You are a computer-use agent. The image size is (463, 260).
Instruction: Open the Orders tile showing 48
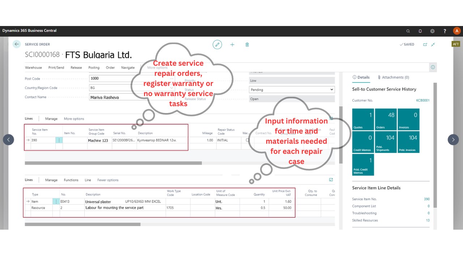tap(386, 119)
